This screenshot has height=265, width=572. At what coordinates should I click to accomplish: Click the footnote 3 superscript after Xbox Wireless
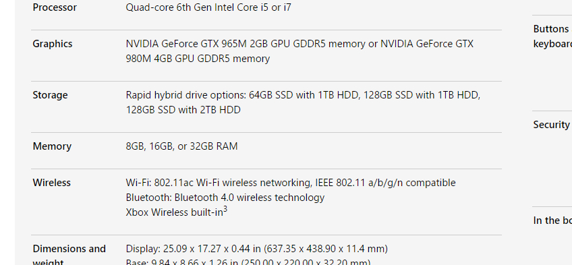point(225,210)
